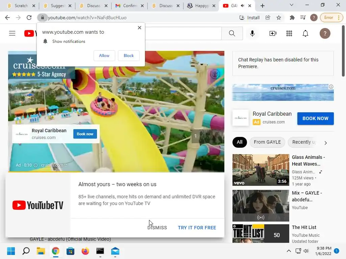The image size is (346, 259).
Task: Mute the GAYLE tab audio icon
Action: coord(242,6)
